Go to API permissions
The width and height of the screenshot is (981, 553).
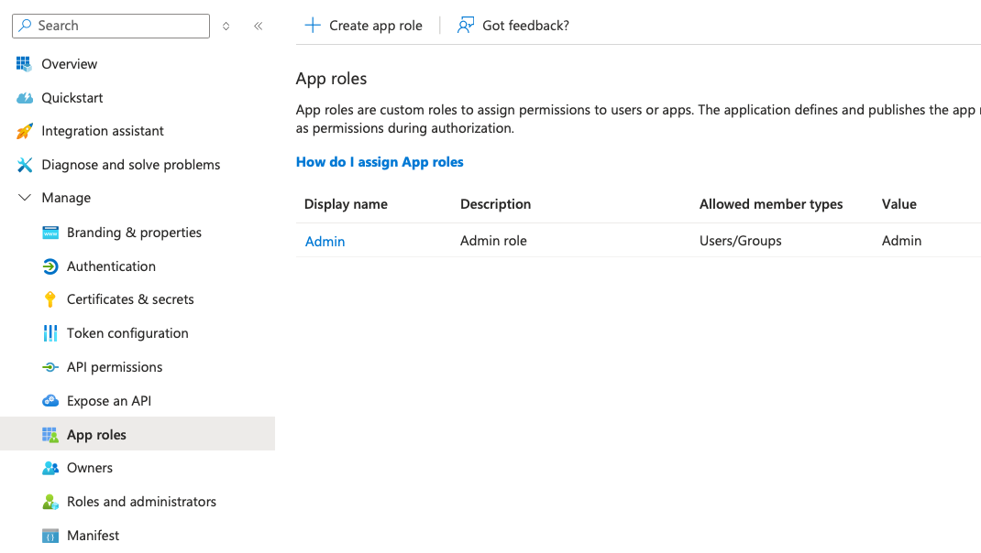click(x=115, y=367)
